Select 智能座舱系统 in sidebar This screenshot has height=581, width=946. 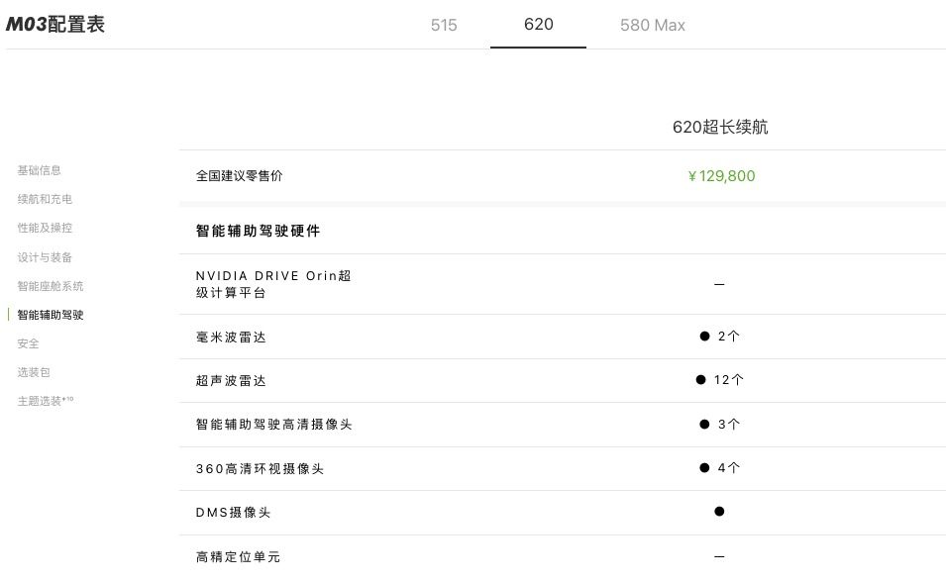click(x=51, y=286)
